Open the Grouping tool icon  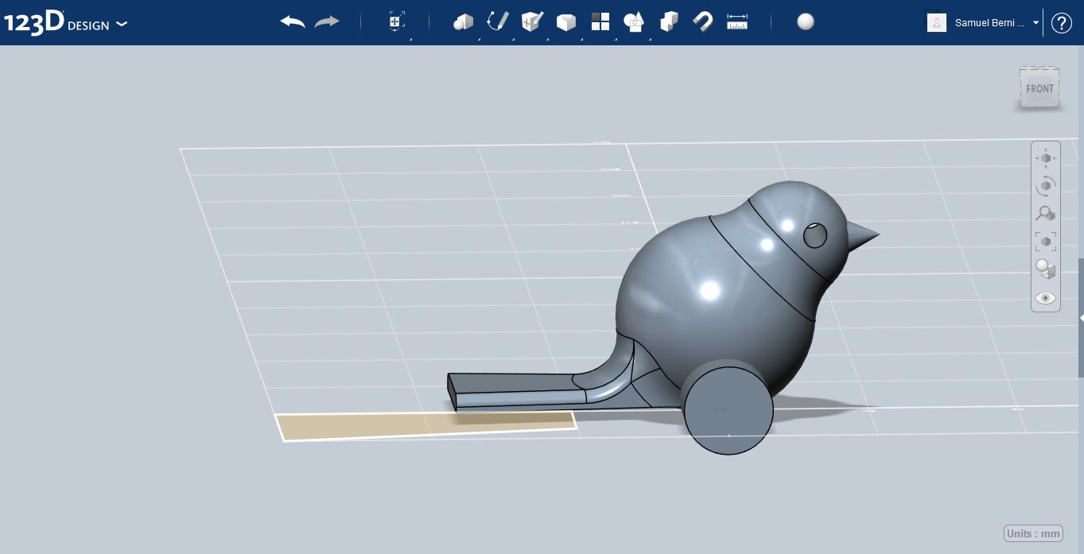[x=634, y=22]
